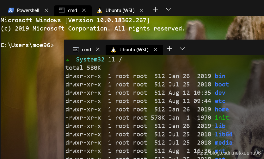This screenshot has width=264, height=159.
Task: Click the 09:44 timestamp on etc row
Action: pyautogui.click(x=202, y=101)
